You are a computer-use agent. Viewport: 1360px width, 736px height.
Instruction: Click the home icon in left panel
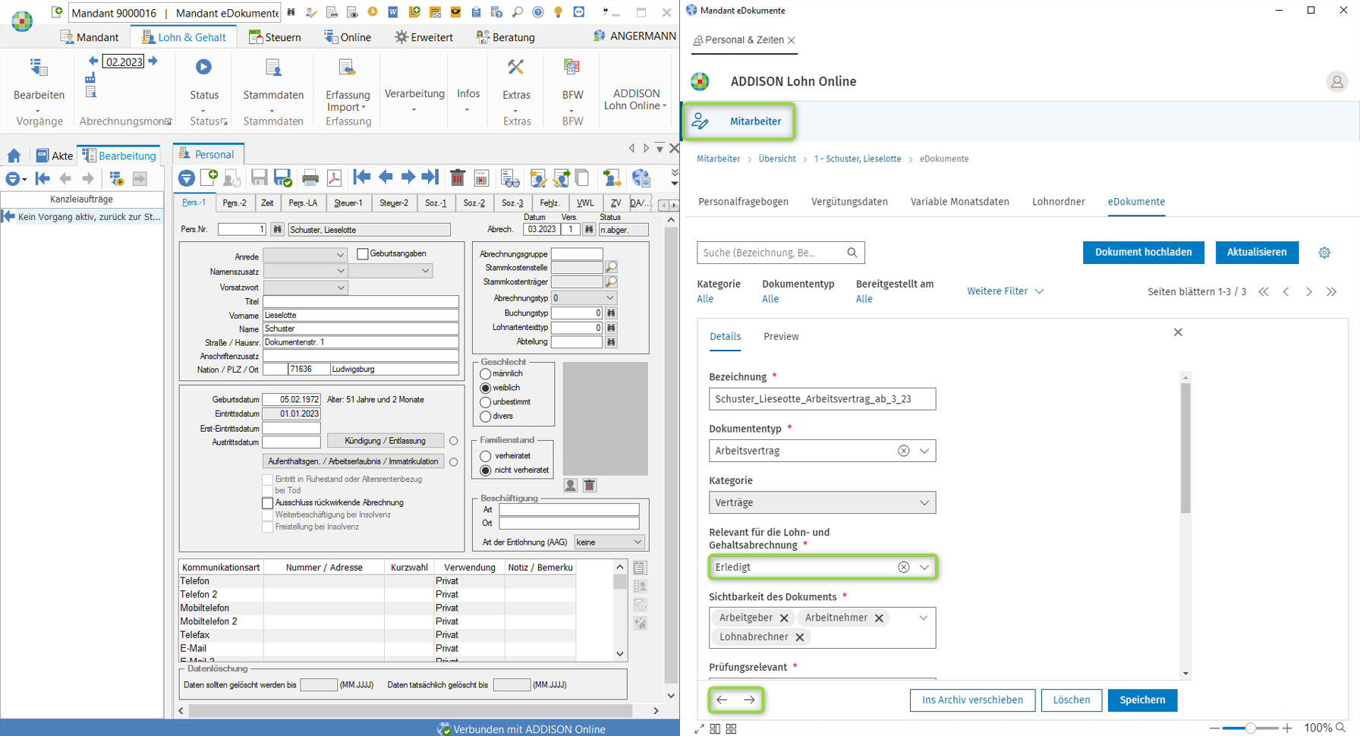click(14, 156)
